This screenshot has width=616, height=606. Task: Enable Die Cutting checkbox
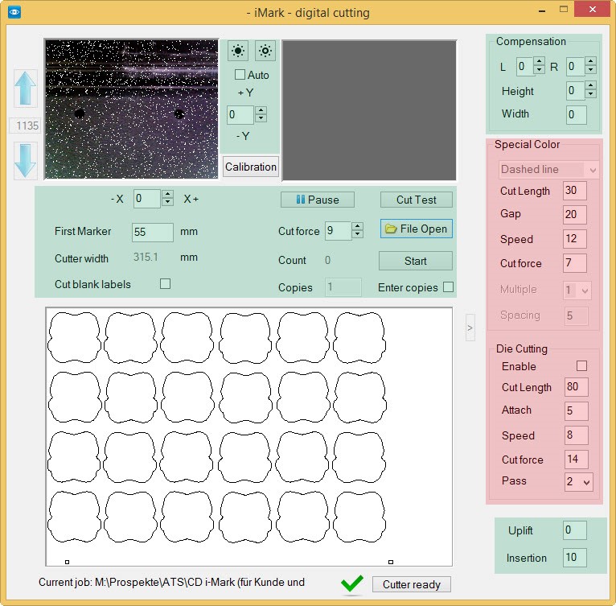(x=581, y=365)
